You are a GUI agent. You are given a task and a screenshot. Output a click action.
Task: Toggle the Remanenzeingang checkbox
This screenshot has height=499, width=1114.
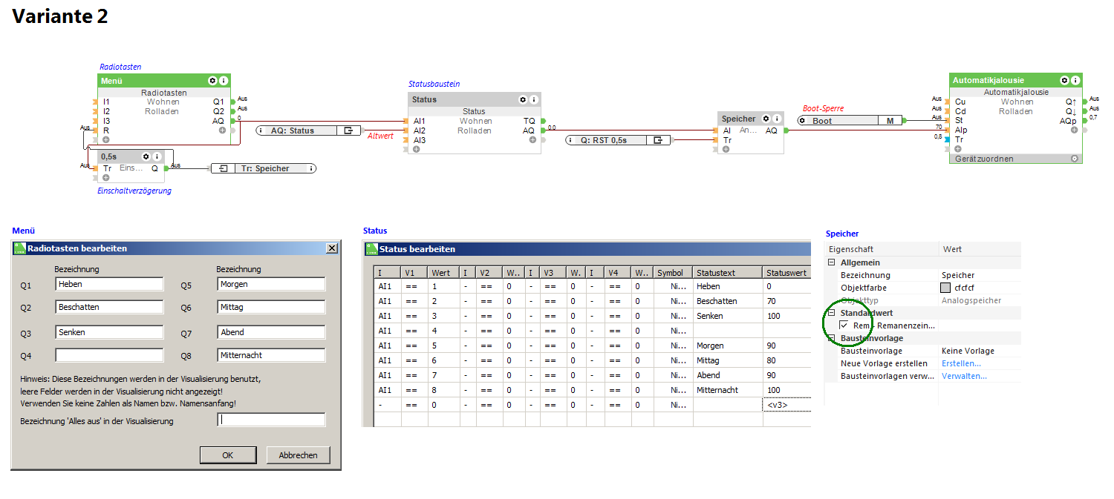pyautogui.click(x=844, y=325)
